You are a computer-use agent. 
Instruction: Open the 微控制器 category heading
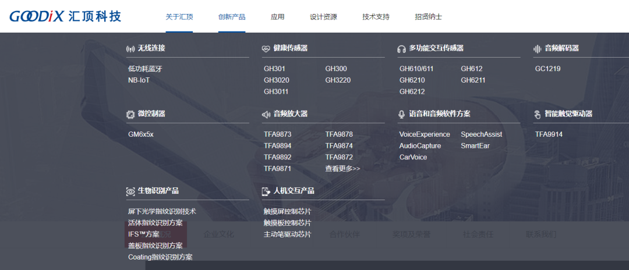pyautogui.click(x=151, y=114)
